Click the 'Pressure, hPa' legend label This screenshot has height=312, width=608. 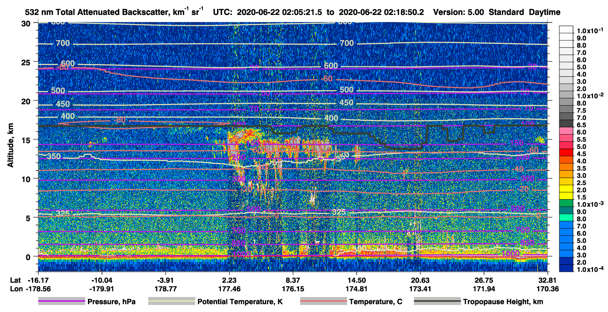(x=111, y=302)
